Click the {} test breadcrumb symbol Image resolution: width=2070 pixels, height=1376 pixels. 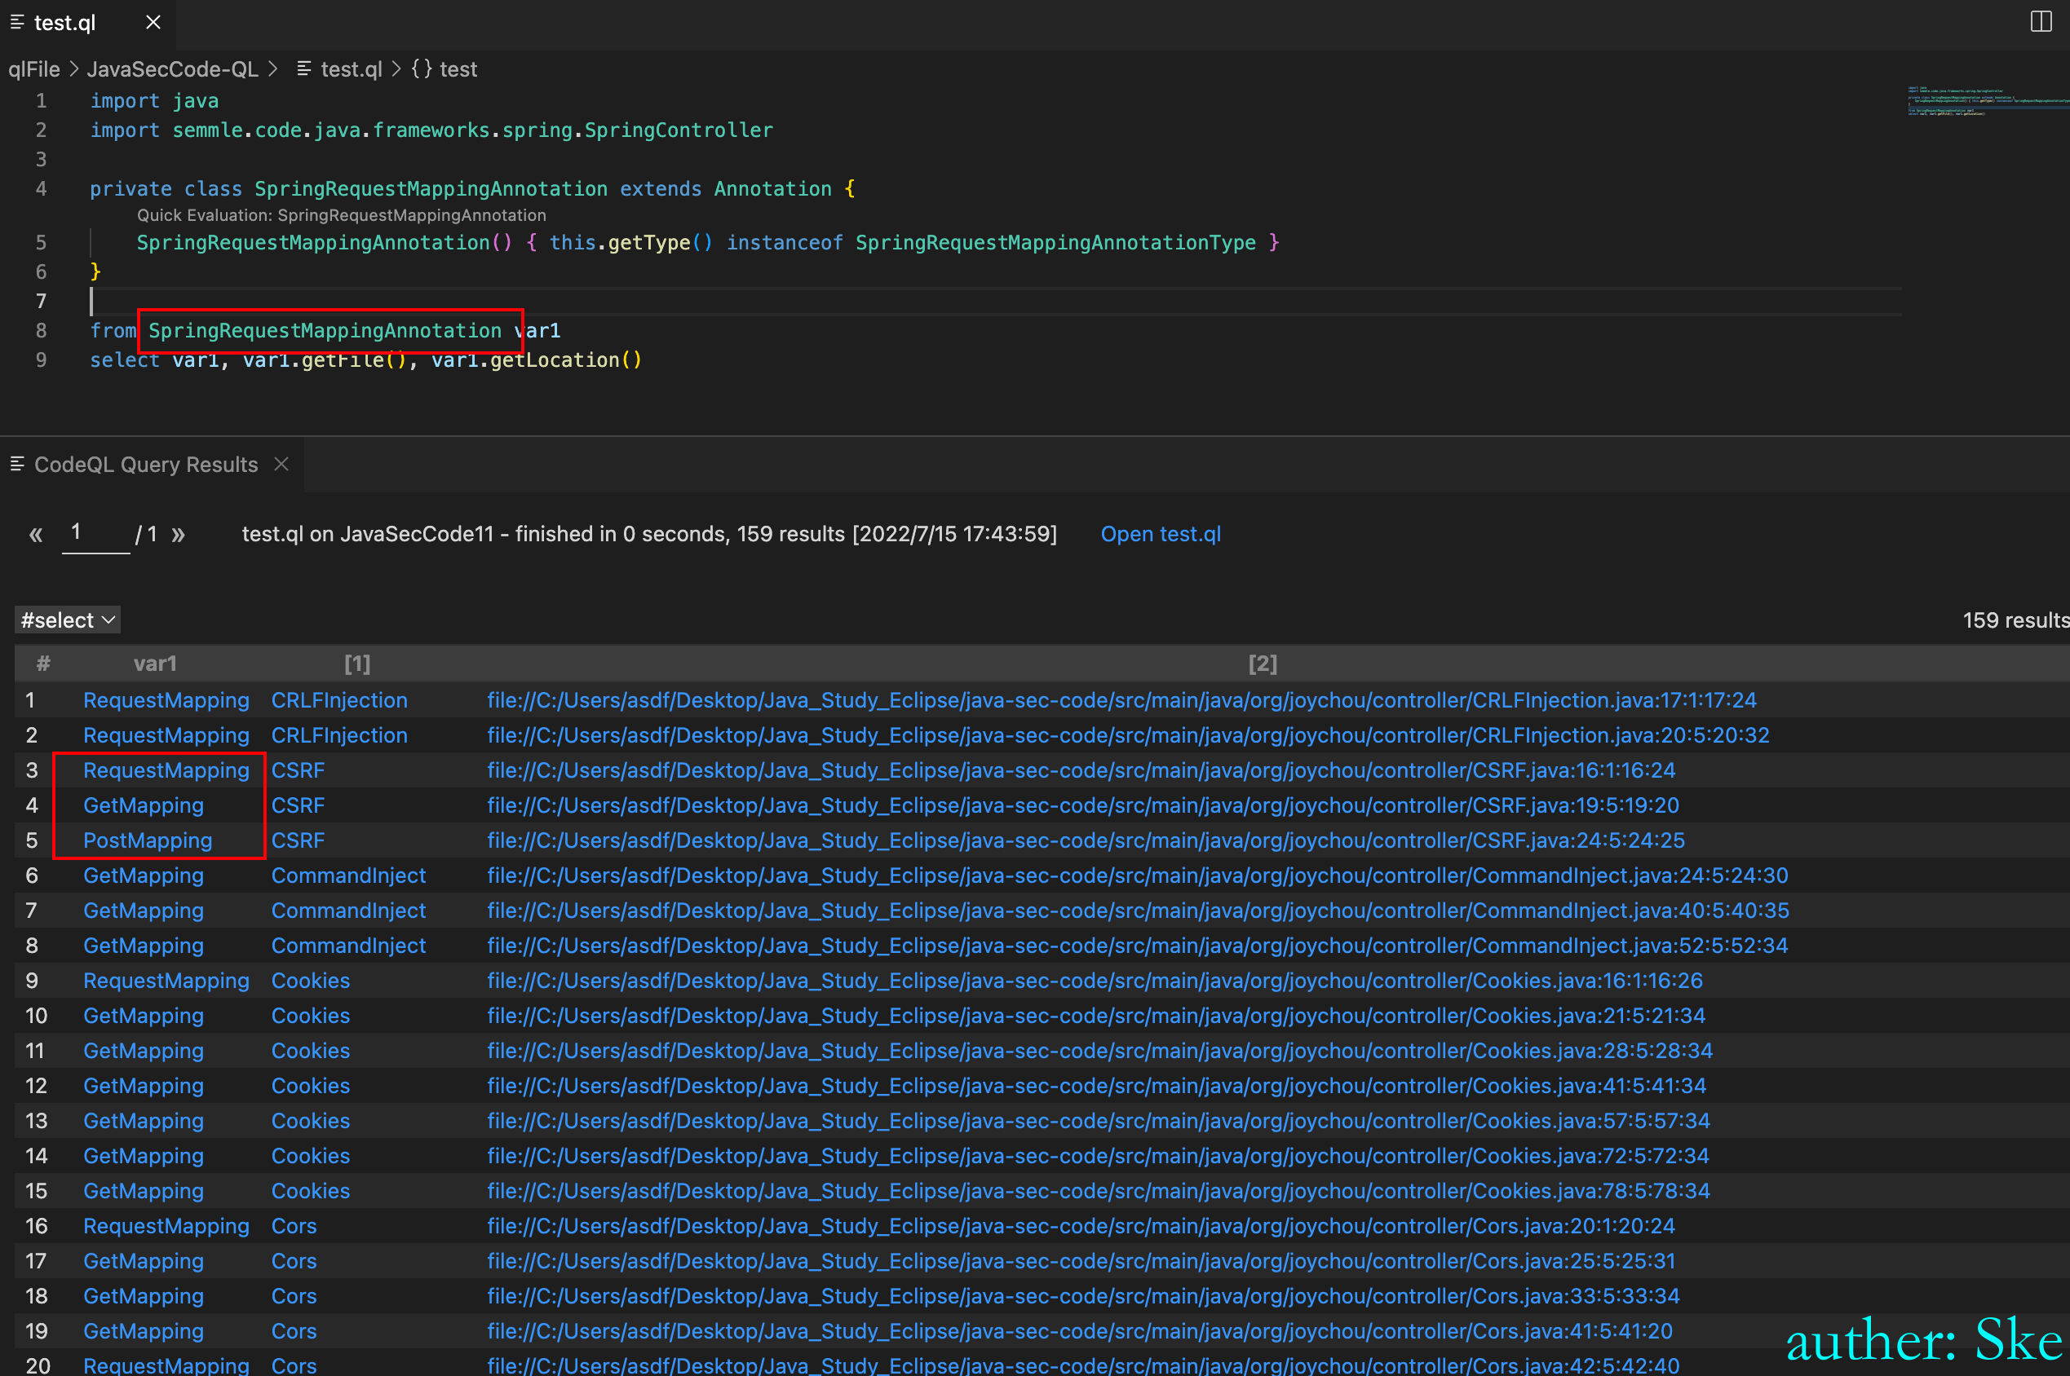445,69
